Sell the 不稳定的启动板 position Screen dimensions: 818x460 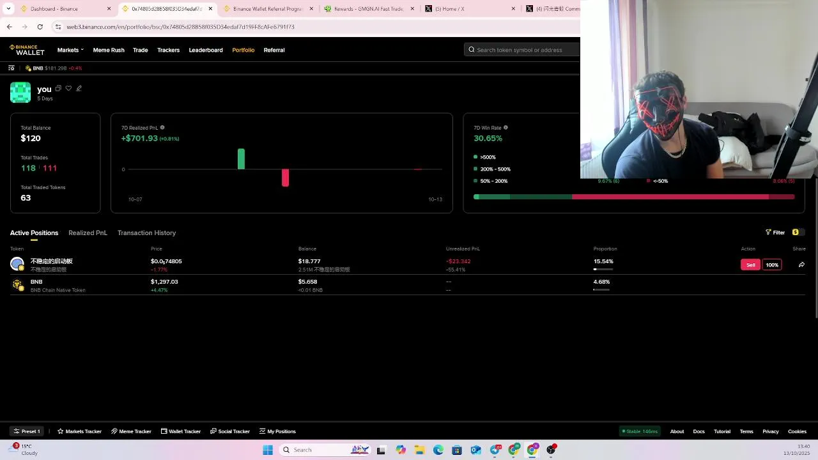pyautogui.click(x=751, y=264)
